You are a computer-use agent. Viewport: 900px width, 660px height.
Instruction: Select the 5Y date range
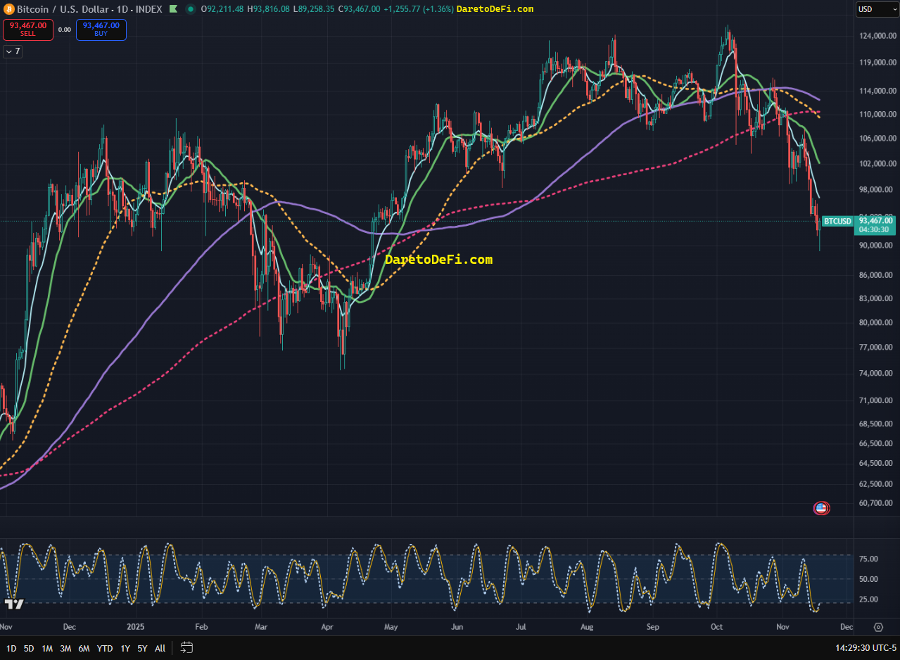[143, 648]
